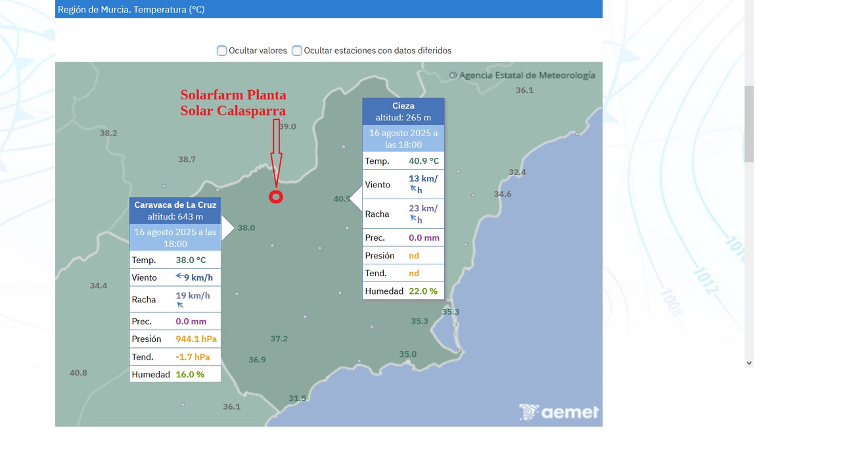Select the altitud: 643 m text
Image resolution: width=841 pixels, height=459 pixels.
click(175, 216)
